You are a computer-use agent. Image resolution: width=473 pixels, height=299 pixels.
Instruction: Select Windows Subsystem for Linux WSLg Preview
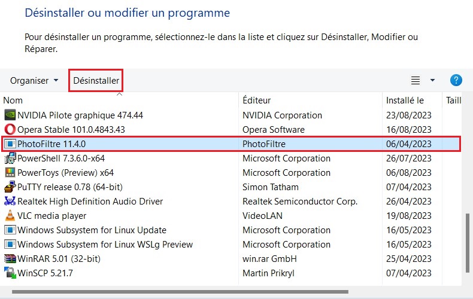pyautogui.click(x=105, y=245)
